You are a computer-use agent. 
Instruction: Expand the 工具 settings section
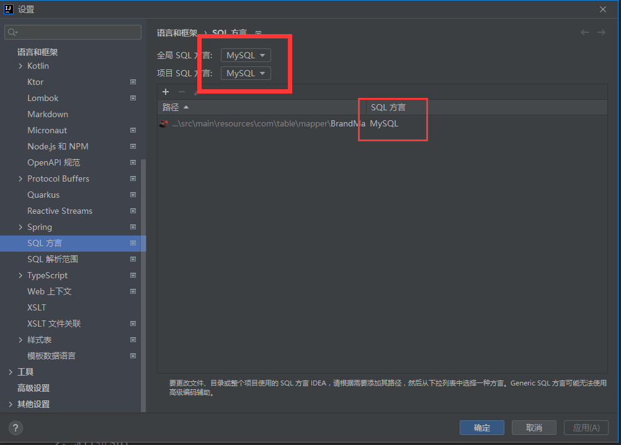tap(11, 372)
